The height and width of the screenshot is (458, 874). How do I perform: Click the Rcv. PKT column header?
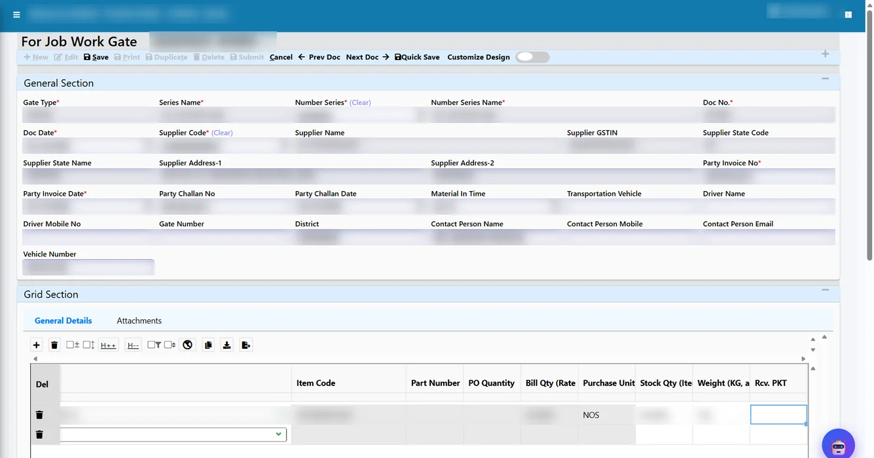779,383
